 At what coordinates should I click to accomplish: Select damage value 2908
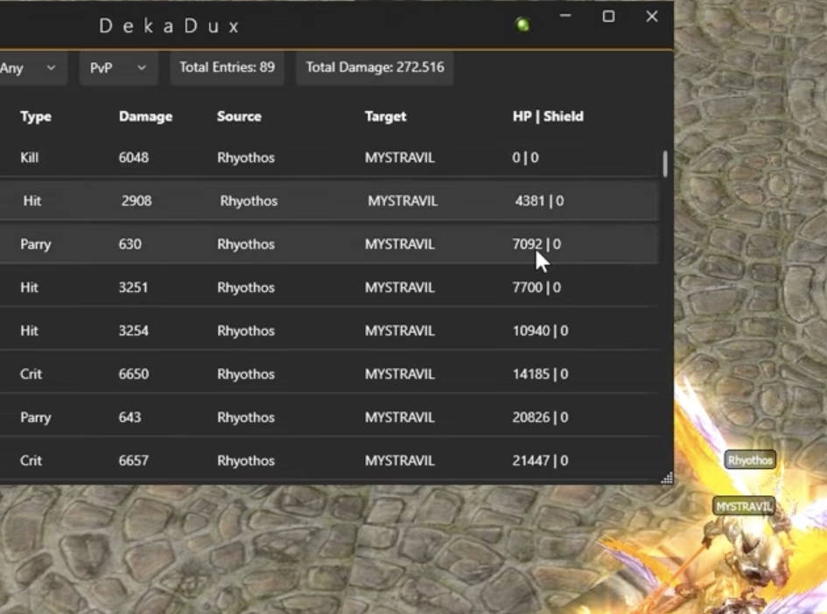pos(137,201)
